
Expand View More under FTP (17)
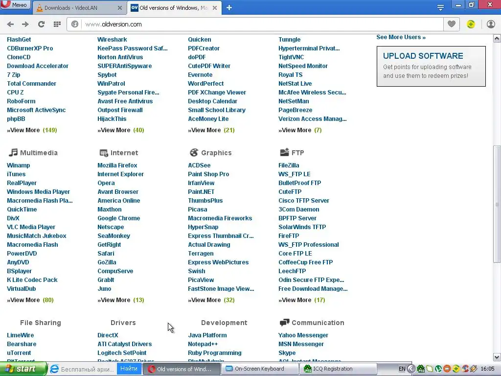(301, 300)
